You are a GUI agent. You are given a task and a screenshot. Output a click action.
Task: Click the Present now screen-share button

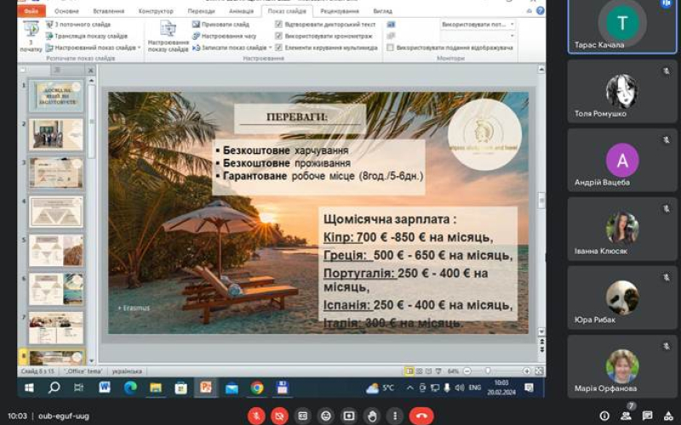pyautogui.click(x=349, y=416)
